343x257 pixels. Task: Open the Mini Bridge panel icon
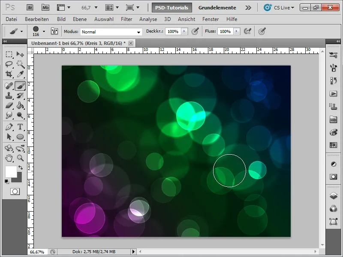tap(333, 120)
